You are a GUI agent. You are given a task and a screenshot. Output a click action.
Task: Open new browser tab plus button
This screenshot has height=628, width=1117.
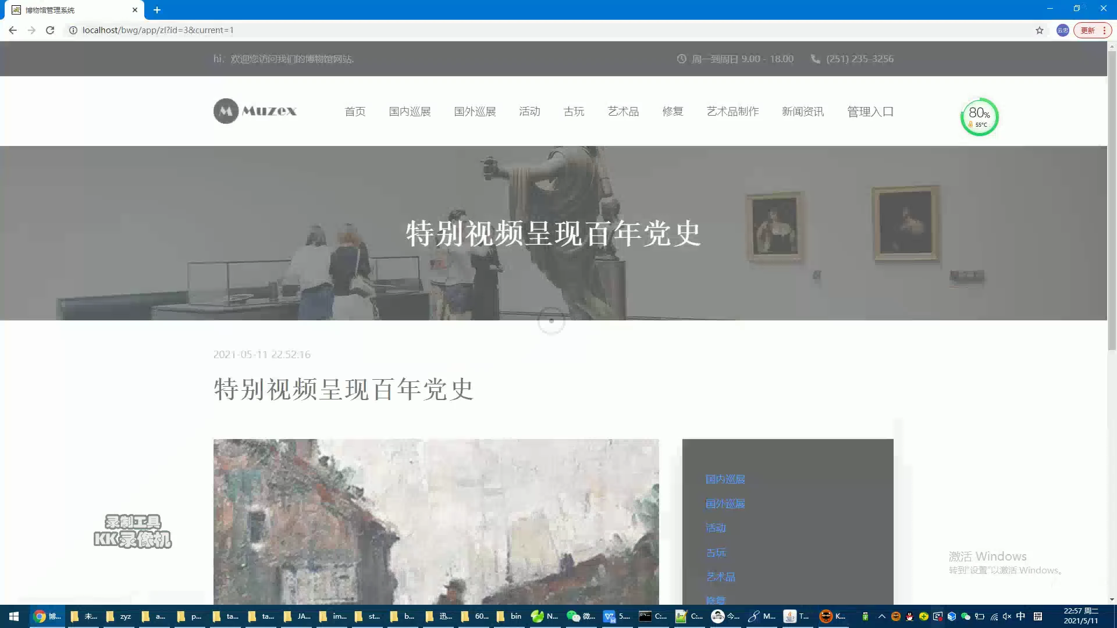(157, 10)
